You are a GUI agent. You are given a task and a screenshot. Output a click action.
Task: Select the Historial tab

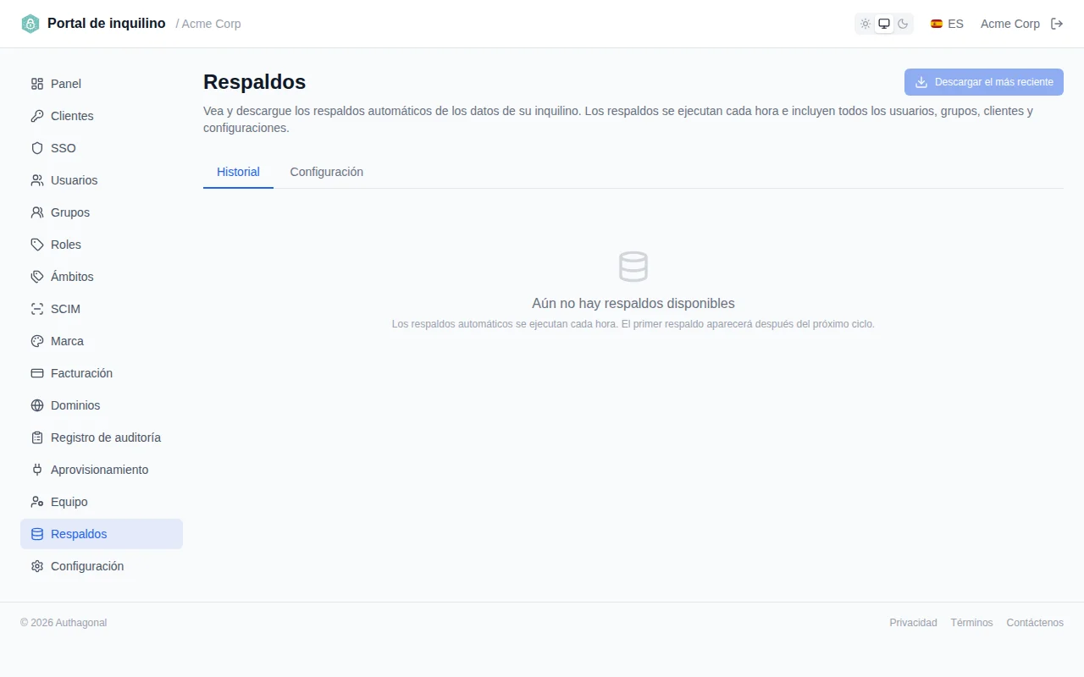[x=238, y=172]
